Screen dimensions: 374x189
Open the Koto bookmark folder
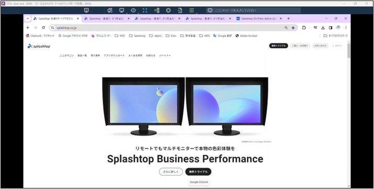pyautogui.click(x=171, y=36)
